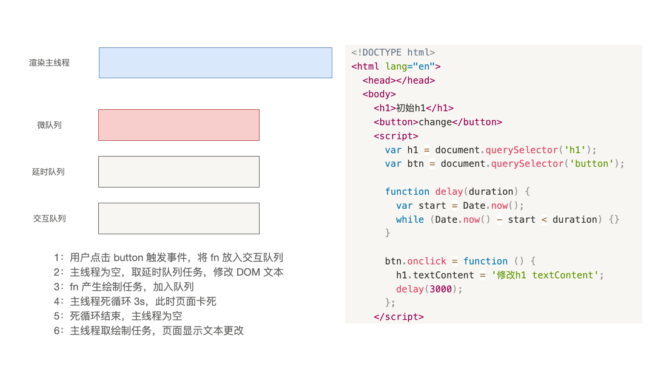Viewport: 655px width, 369px height.
Task: Click the 延时队列 empty box
Action: tap(179, 172)
